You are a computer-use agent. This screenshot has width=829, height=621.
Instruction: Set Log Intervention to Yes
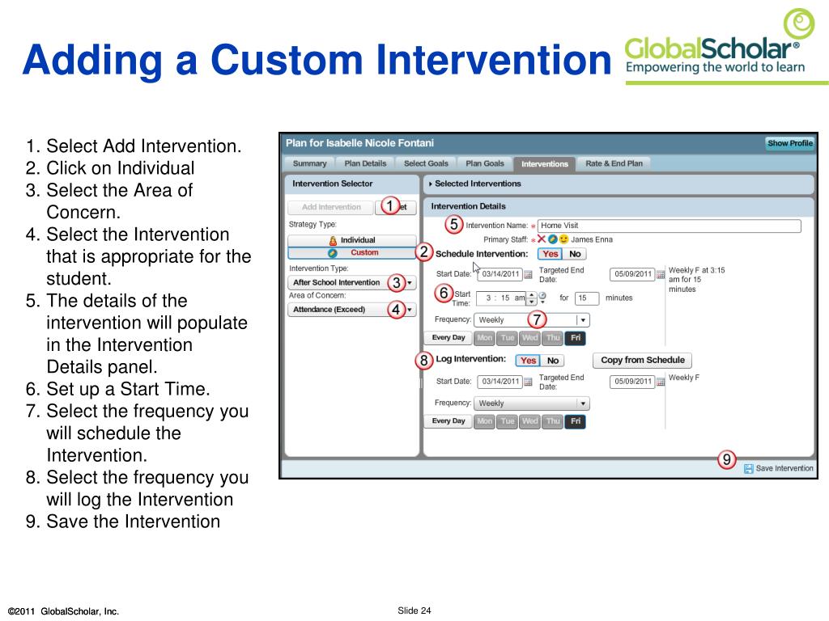pos(528,361)
